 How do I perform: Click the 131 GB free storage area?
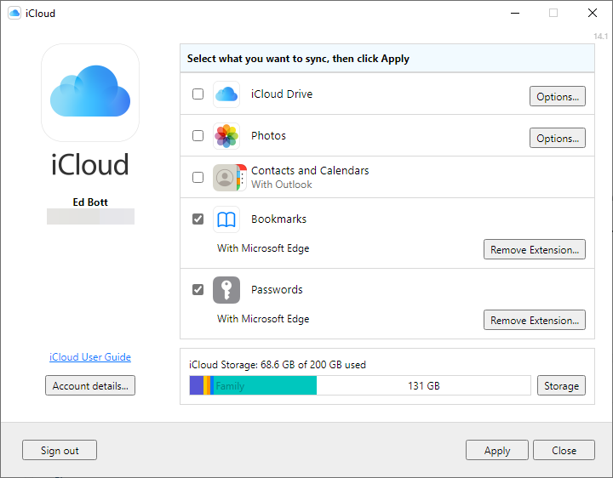[424, 385]
